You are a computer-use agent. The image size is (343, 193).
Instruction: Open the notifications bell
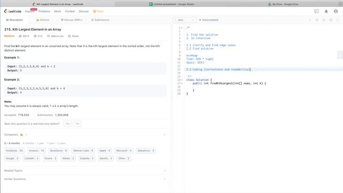coord(326,11)
